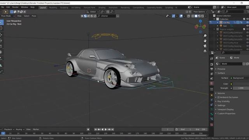
Task: Toggle Collection exclude checkbox in the outliner
Action: [244, 19]
